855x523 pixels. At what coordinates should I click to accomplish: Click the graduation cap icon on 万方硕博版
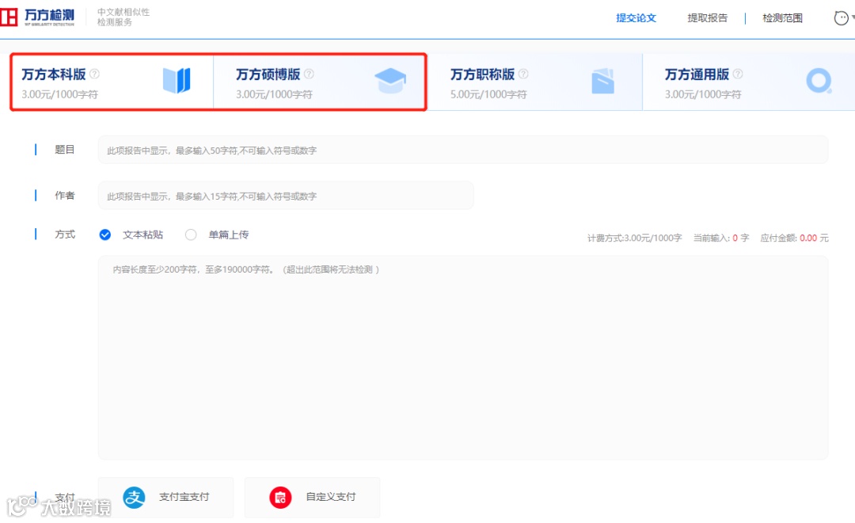pos(390,80)
